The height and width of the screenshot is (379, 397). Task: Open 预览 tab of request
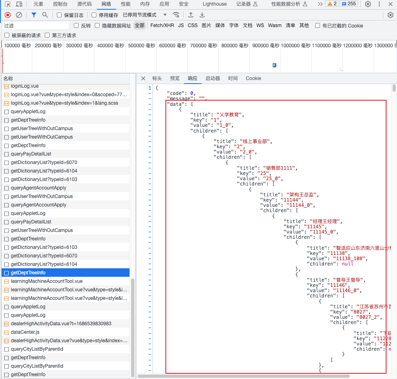tap(175, 78)
